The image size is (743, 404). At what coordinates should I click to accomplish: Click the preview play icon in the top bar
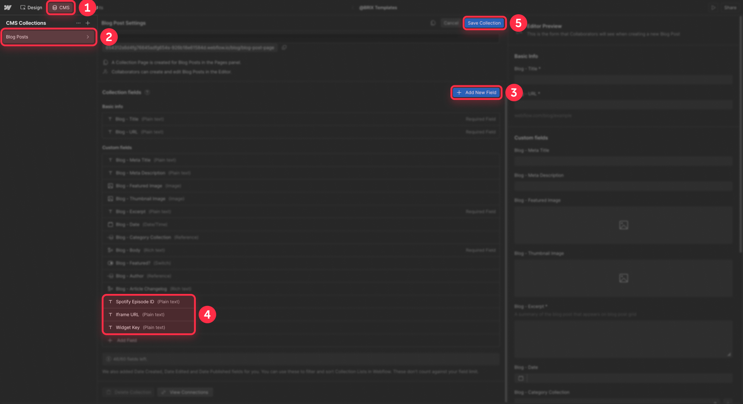713,7
